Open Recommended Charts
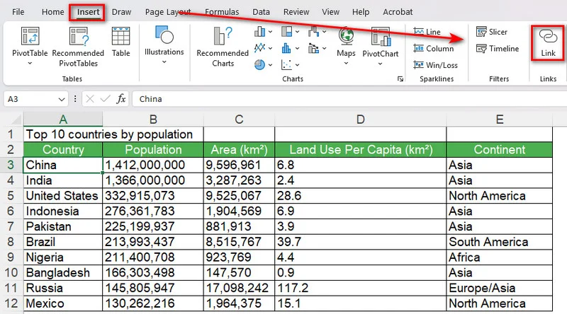This screenshot has height=314, width=567. click(223, 47)
